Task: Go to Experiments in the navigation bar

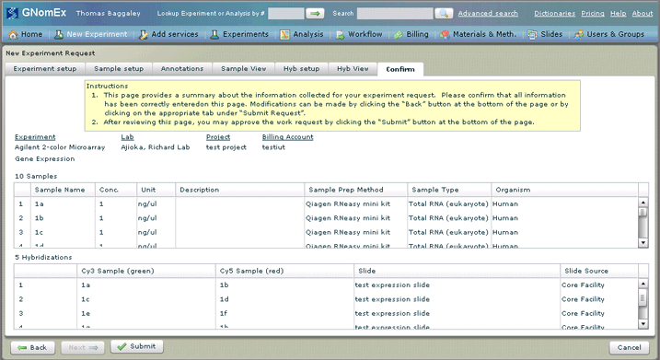Action: [x=239, y=34]
